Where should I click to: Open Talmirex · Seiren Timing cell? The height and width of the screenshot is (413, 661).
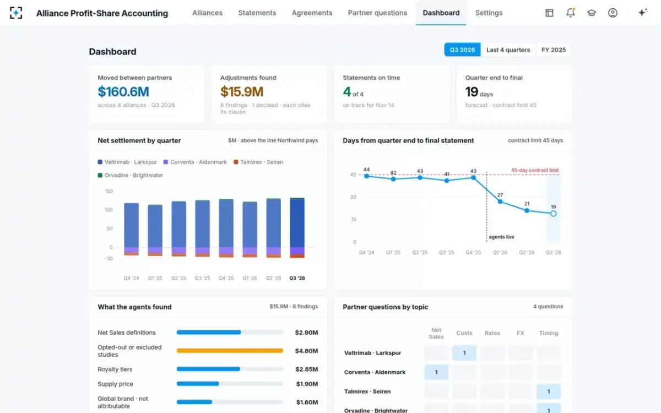click(x=549, y=392)
